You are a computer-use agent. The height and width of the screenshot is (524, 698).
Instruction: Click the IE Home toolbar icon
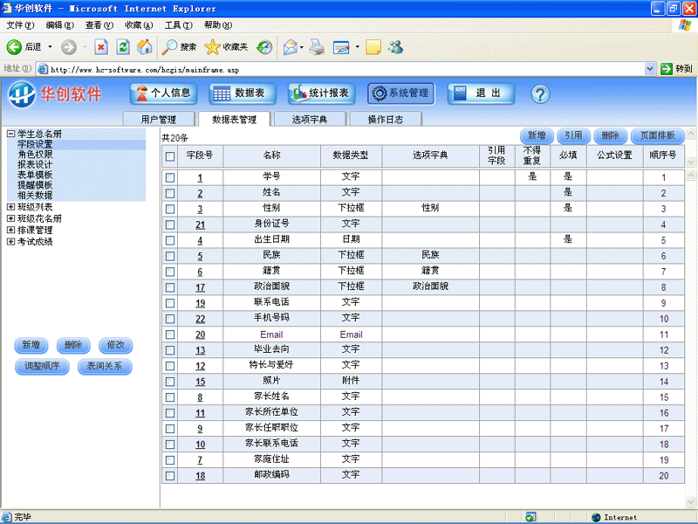145,46
